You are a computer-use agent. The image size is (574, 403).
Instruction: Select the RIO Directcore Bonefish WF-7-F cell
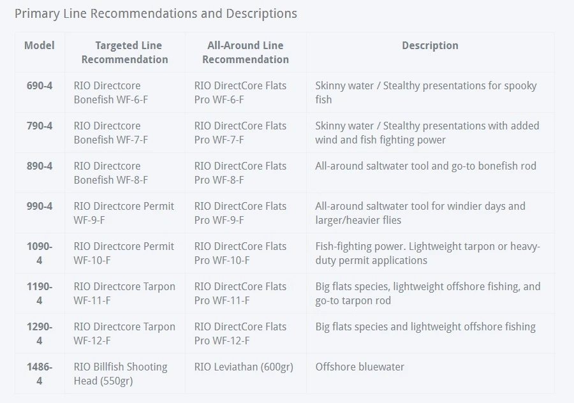pyautogui.click(x=111, y=133)
